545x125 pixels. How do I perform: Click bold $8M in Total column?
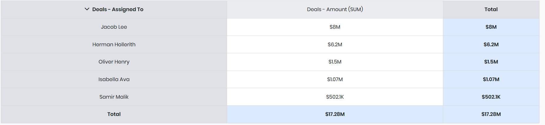coord(491,27)
